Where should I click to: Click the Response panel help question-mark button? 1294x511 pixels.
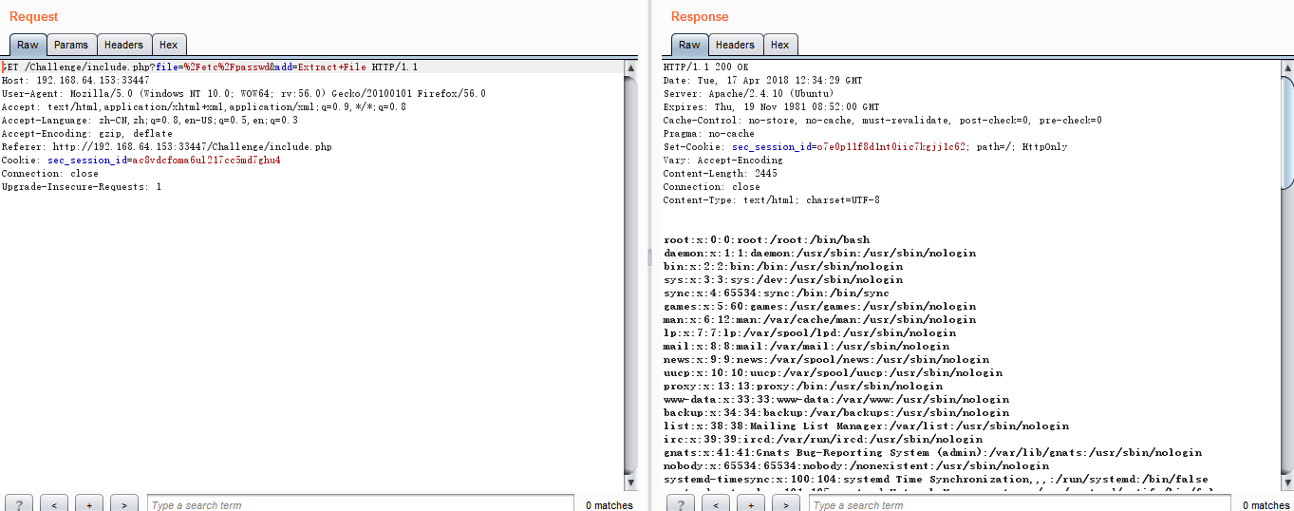(x=681, y=504)
